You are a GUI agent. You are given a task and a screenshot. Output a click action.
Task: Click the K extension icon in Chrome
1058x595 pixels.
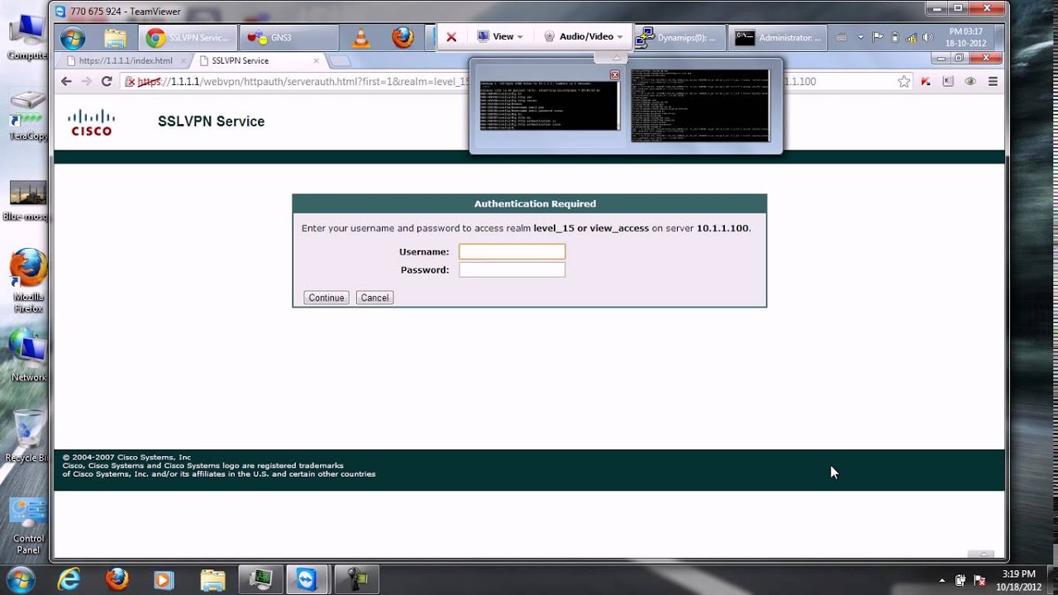[x=948, y=82]
